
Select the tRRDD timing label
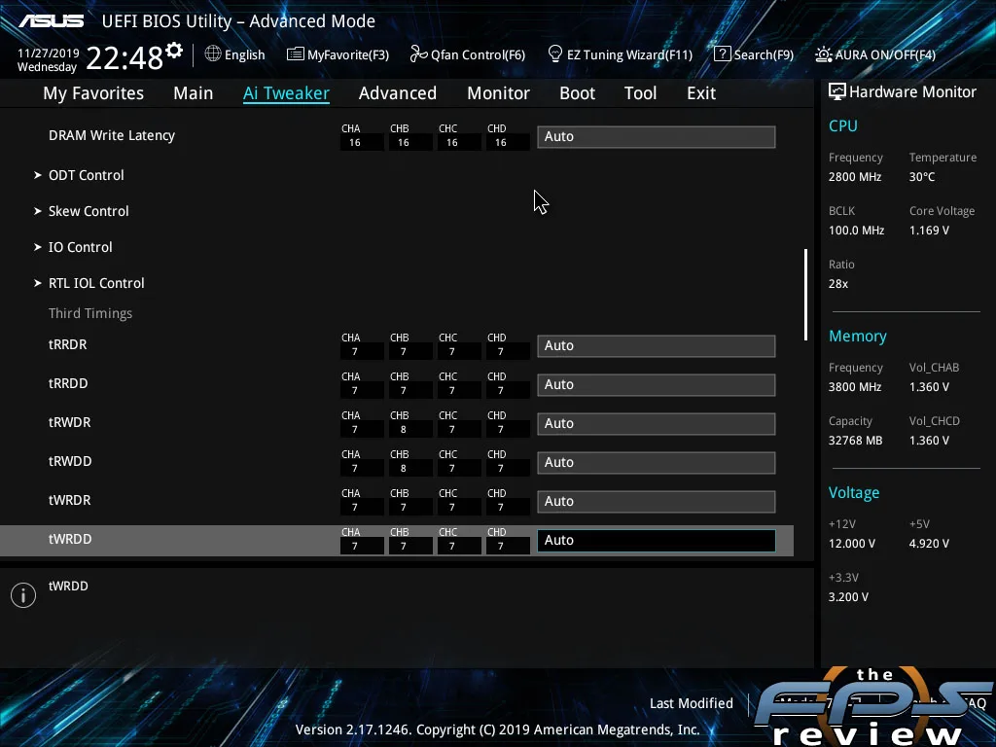click(x=68, y=383)
